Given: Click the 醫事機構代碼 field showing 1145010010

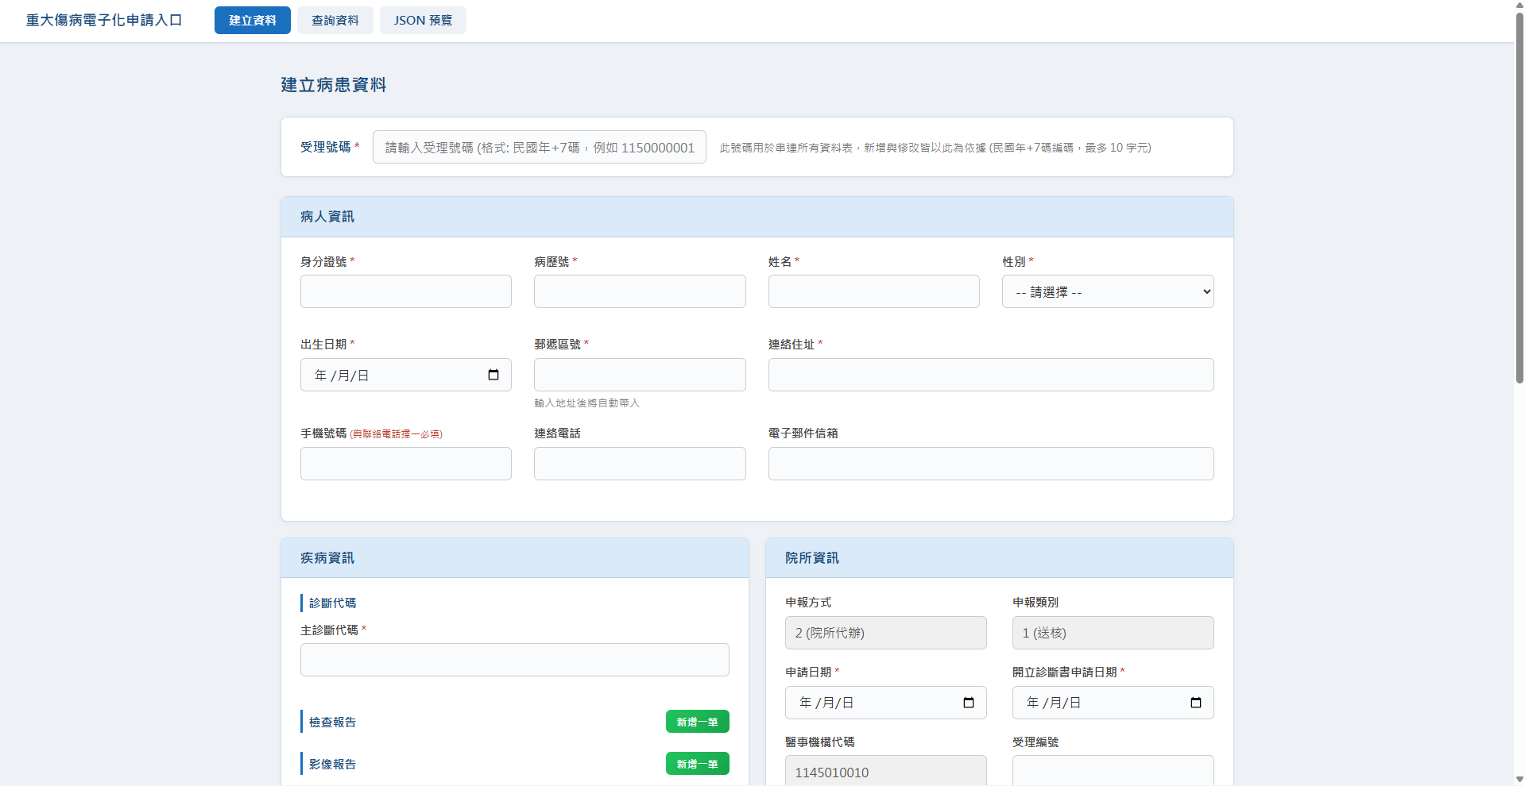Looking at the screenshot, I should (x=886, y=771).
